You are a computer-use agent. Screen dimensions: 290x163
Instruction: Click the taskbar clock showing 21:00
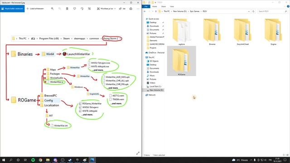pos(277,160)
